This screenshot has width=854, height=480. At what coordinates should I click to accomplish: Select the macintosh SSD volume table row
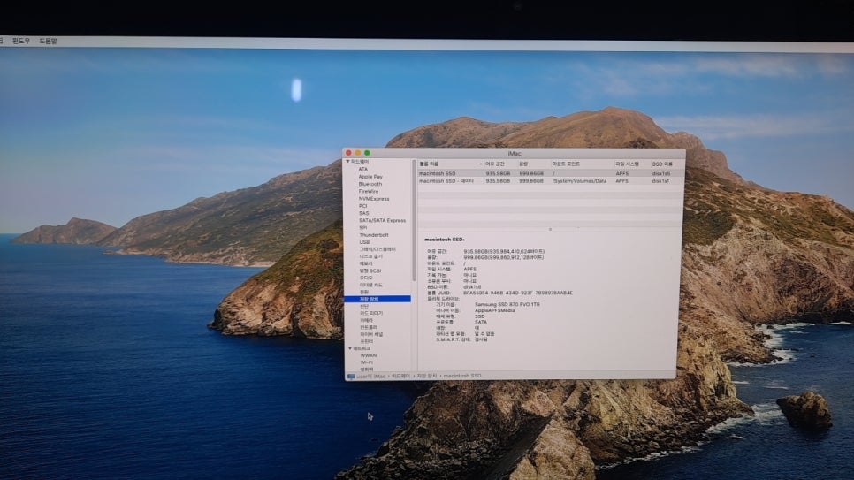point(550,173)
